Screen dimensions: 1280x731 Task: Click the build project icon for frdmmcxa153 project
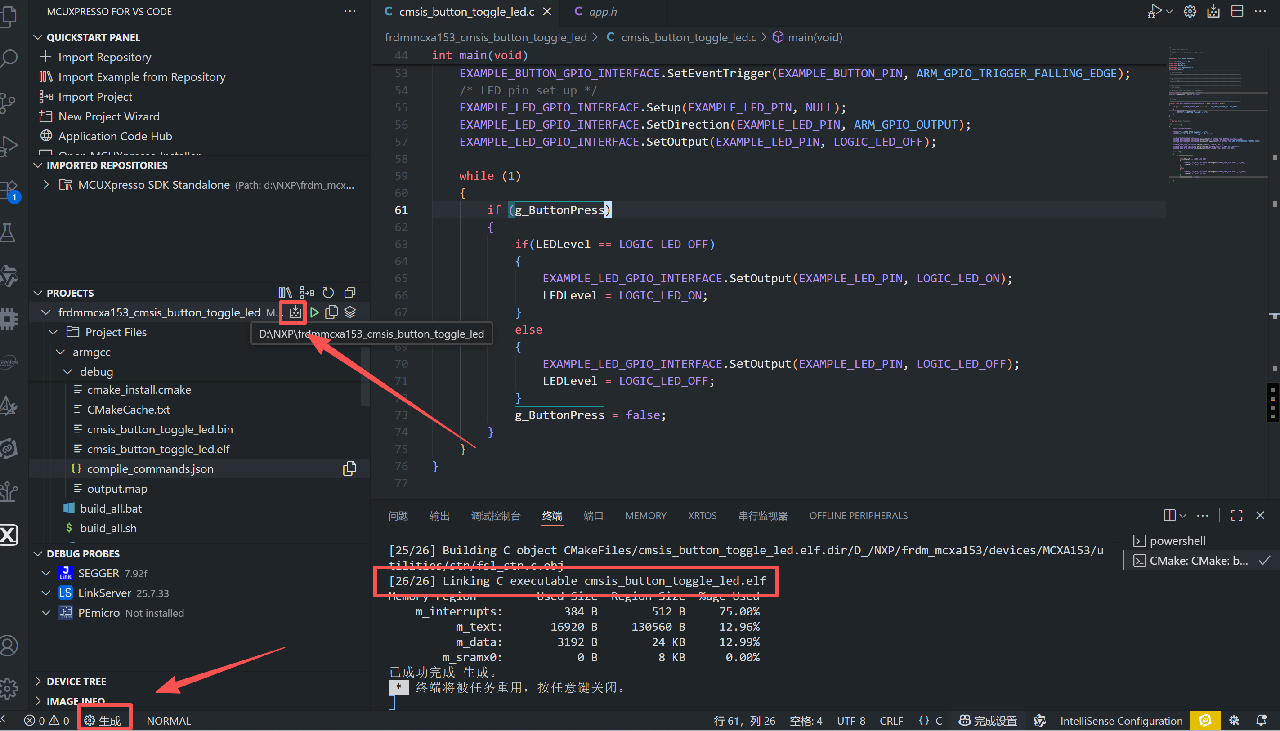[x=295, y=312]
